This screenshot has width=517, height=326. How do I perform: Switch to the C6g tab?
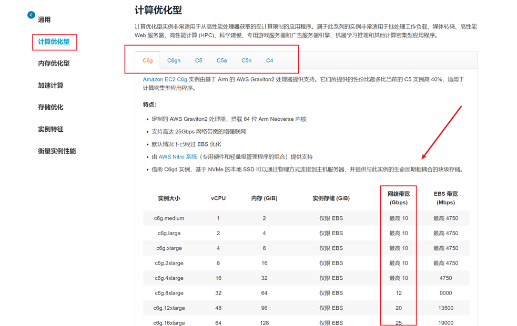(x=147, y=60)
